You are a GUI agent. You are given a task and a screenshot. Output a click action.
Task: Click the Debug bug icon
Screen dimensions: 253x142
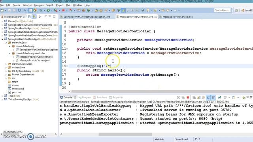point(41,10)
